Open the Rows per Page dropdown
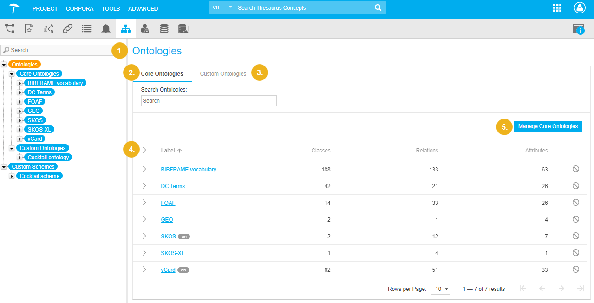This screenshot has height=303, width=594. click(440, 289)
